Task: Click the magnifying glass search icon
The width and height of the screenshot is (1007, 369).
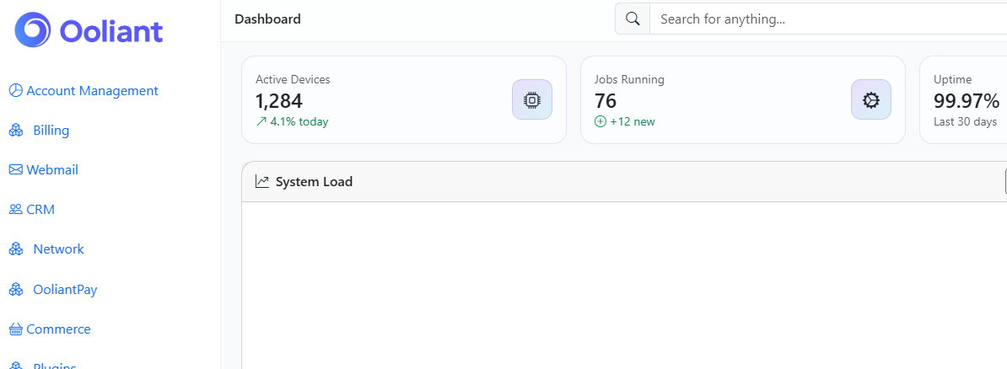Action: coord(633,19)
